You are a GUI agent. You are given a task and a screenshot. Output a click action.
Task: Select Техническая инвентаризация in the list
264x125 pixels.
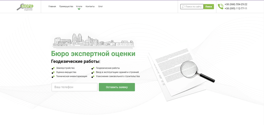point(72,76)
